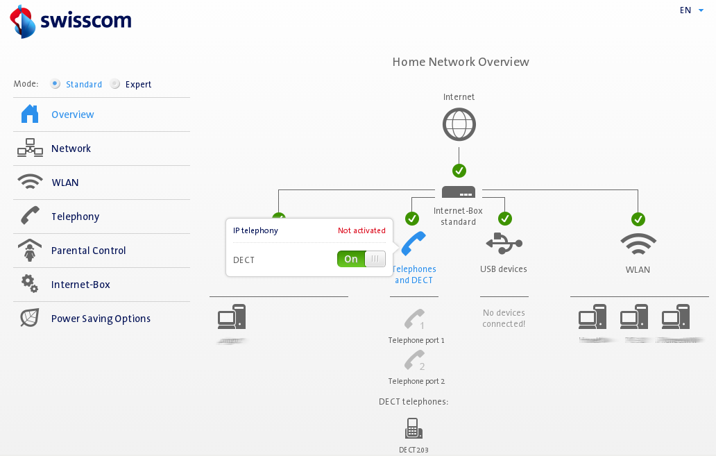This screenshot has width=716, height=456.
Task: Click the 'Not activated' IP telephony link
Action: point(363,230)
